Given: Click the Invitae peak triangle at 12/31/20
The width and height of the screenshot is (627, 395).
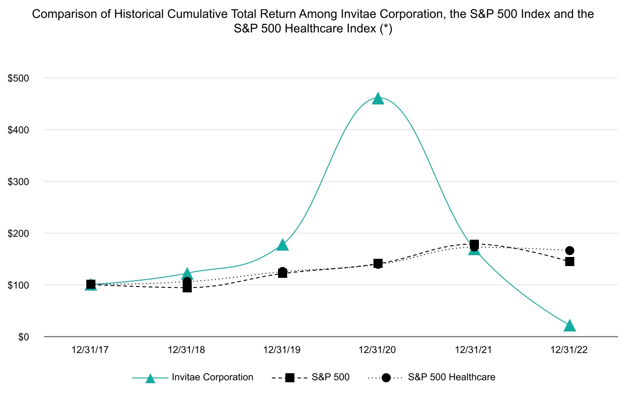Looking at the screenshot, I should pos(378,99).
